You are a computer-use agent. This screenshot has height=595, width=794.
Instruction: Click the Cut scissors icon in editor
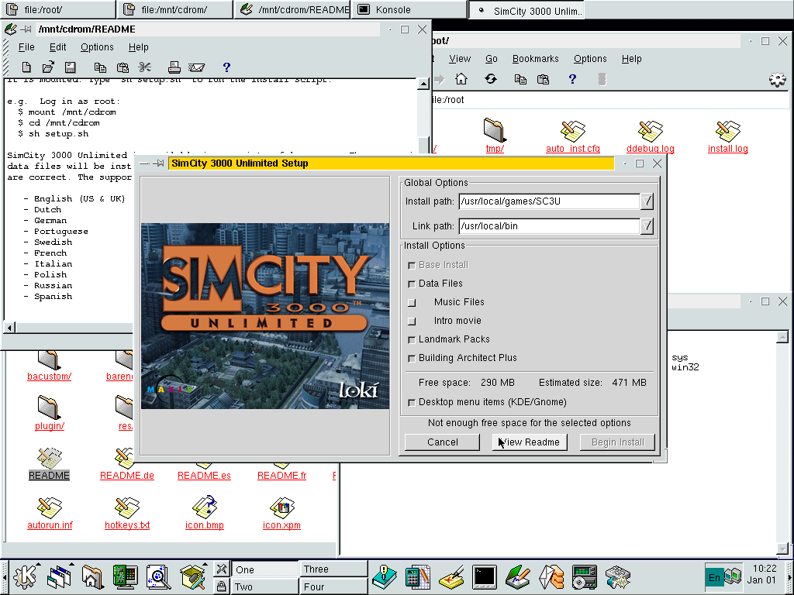pyautogui.click(x=144, y=67)
